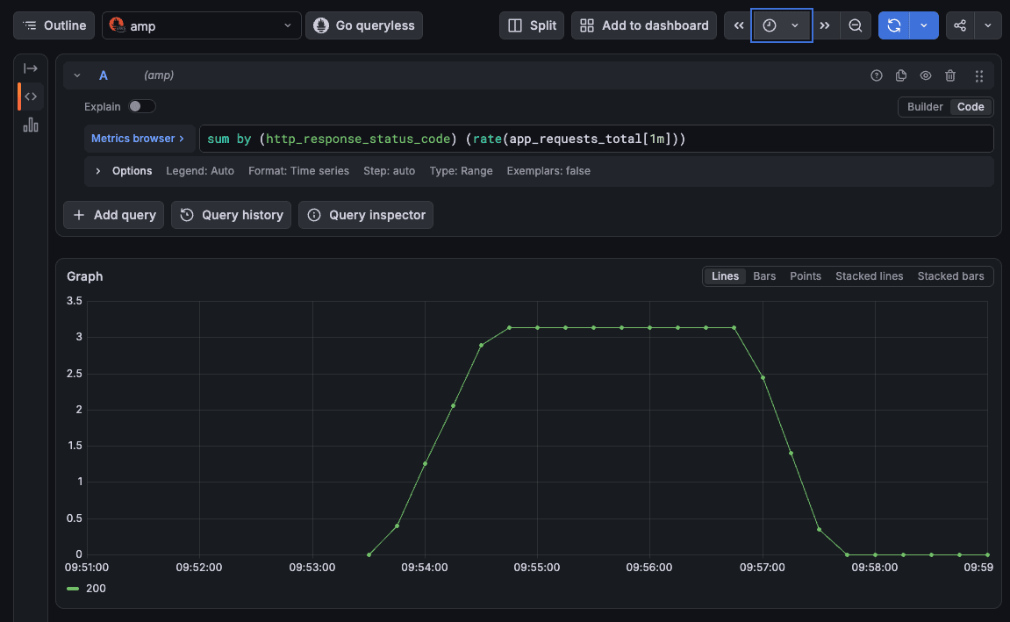Click the share icon
The height and width of the screenshot is (622, 1010).
click(x=960, y=25)
